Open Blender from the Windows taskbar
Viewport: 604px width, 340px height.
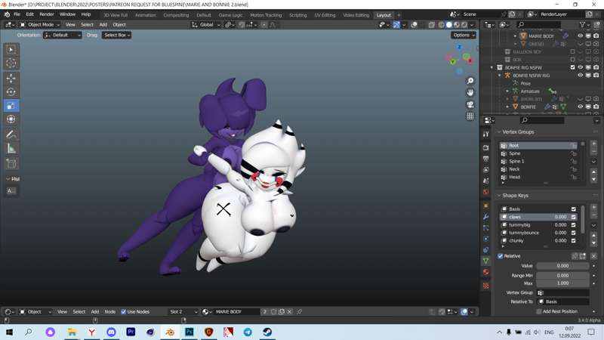click(x=170, y=332)
